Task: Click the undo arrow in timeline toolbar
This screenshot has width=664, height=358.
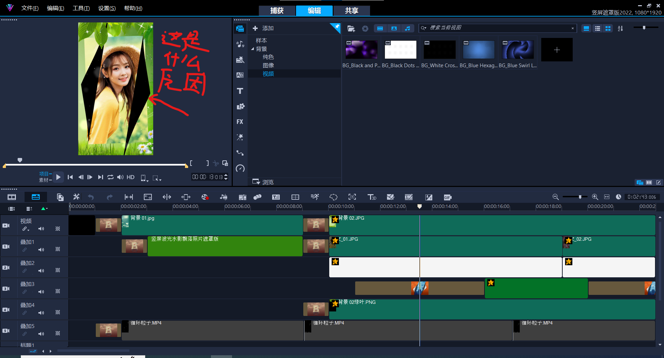Action: [x=91, y=197]
